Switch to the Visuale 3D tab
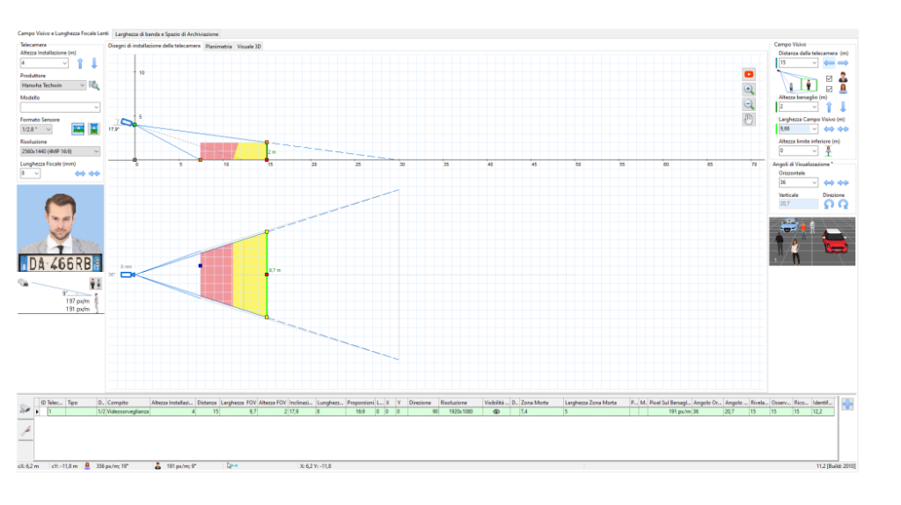 (249, 46)
